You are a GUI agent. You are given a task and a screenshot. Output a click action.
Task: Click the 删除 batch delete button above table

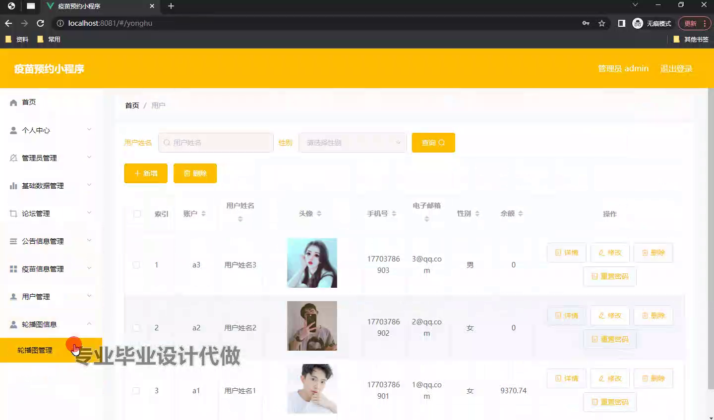(195, 173)
